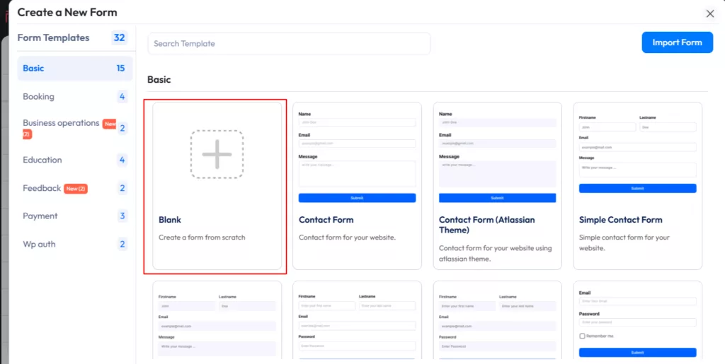The height and width of the screenshot is (364, 725).
Task: Open the Booking templates category
Action: click(x=38, y=97)
